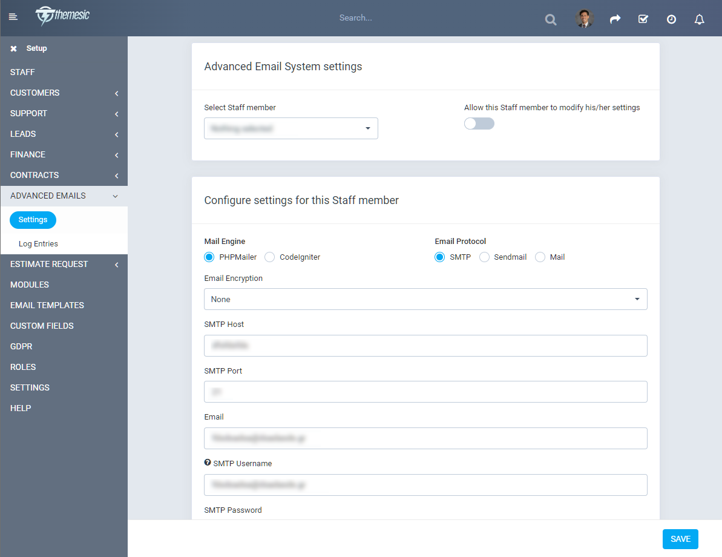722x557 pixels.
Task: Collapse the ADVANCED EMAILS section chevron
Action: coord(115,196)
